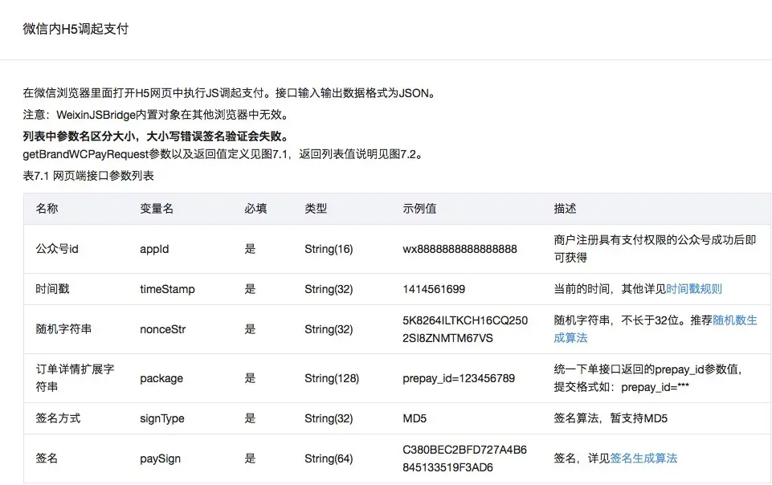The image size is (772, 485).
Task: Click the wx8888888888888888 example value
Action: click(x=460, y=249)
